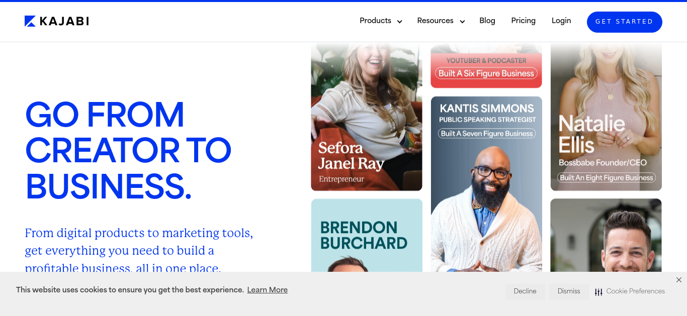Open the Sefora Janel Ray card
Viewport: 687px width, 316px height.
click(367, 117)
